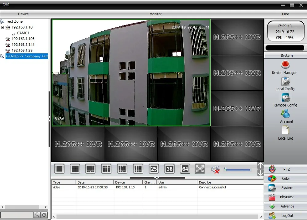Adjust the volume slider
The image size is (307, 220).
(x=237, y=169)
